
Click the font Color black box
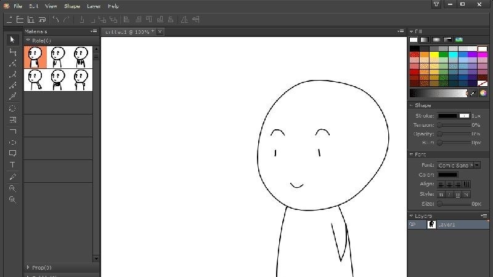pyautogui.click(x=448, y=175)
